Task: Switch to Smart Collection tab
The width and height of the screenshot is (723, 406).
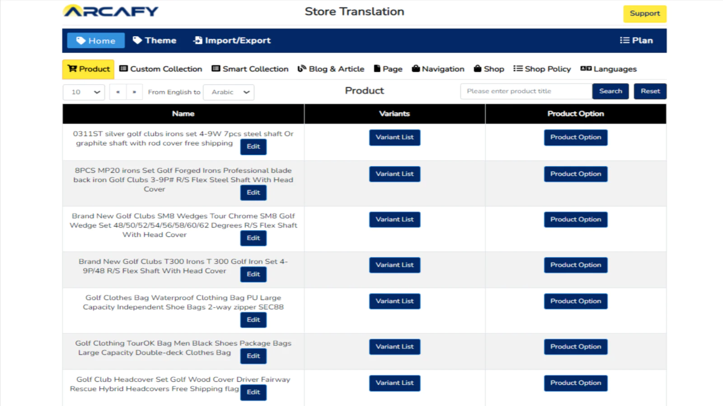Action: pos(250,69)
